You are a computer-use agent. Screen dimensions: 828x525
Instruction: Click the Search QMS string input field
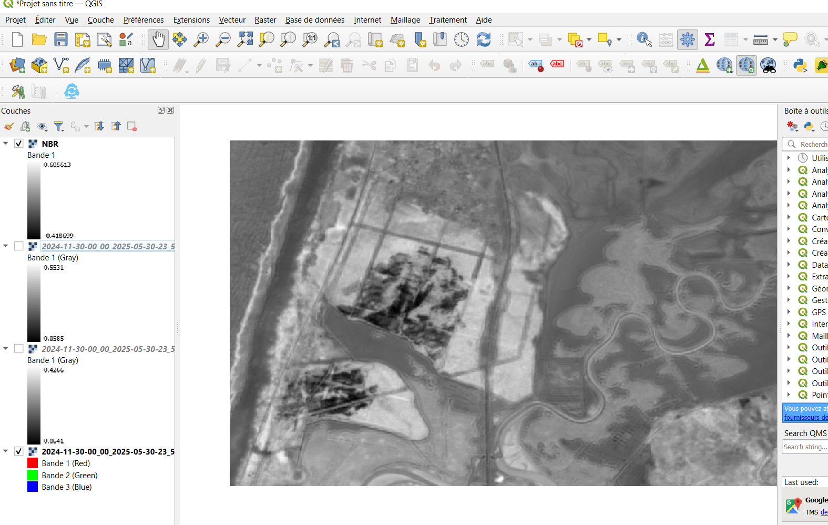pyautogui.click(x=804, y=447)
